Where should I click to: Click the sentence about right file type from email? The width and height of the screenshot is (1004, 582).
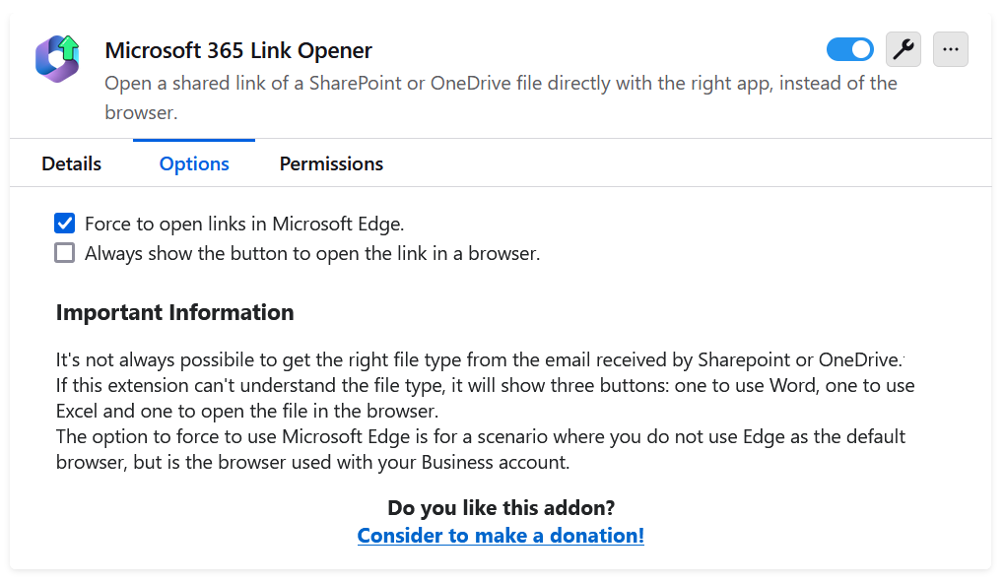[x=479, y=359]
